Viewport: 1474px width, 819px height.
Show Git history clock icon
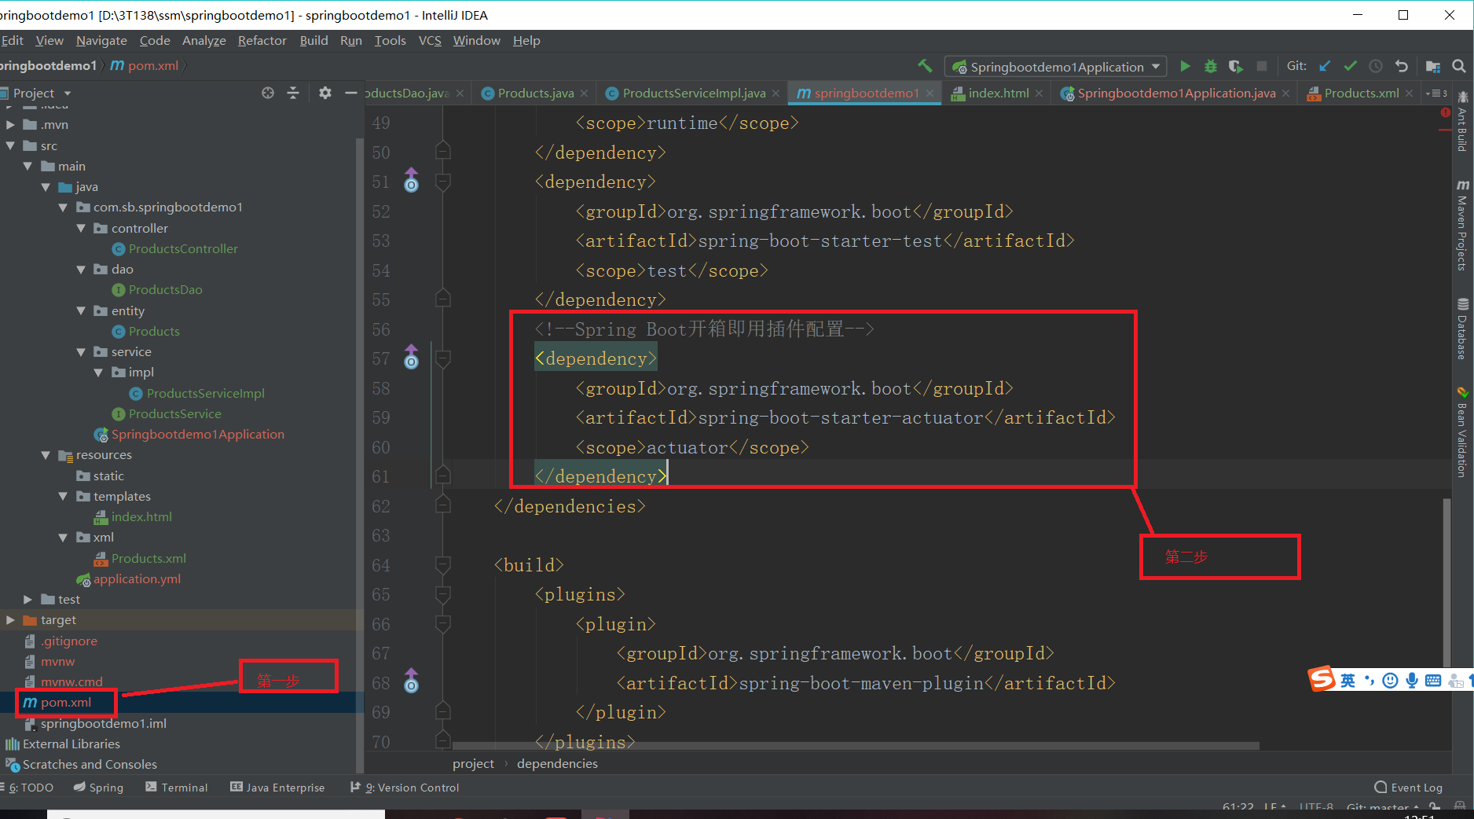tap(1376, 66)
